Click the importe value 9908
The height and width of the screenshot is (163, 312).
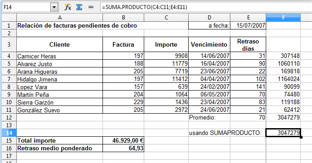[x=166, y=56]
